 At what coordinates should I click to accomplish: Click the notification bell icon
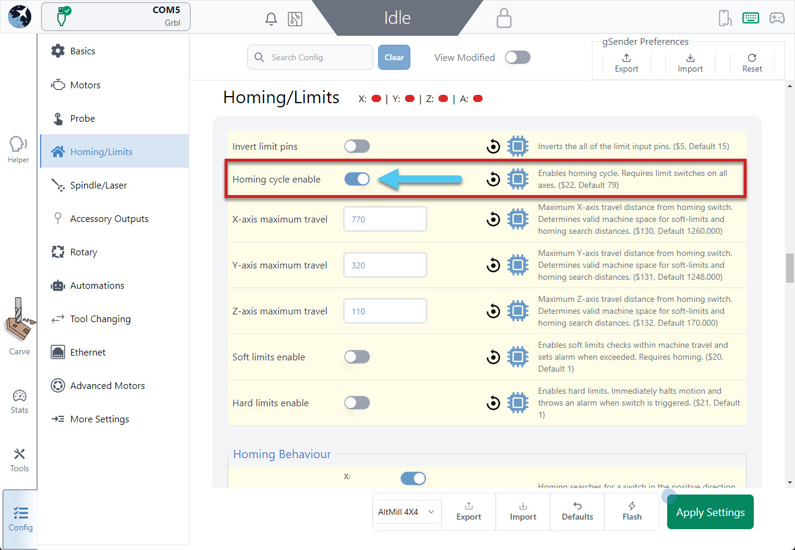point(271,19)
